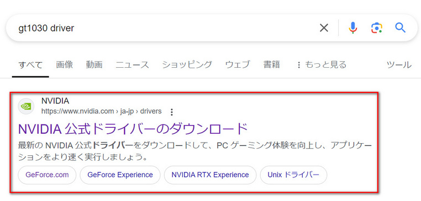Open Google Lens image search icon

tap(377, 28)
